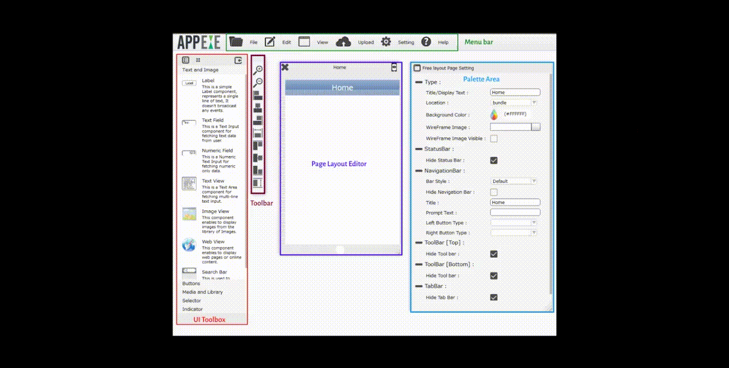Image resolution: width=729 pixels, height=368 pixels.
Task: Click the zoom in magnifier tool
Action: (258, 70)
